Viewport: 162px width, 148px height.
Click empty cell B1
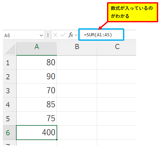[x=77, y=63]
